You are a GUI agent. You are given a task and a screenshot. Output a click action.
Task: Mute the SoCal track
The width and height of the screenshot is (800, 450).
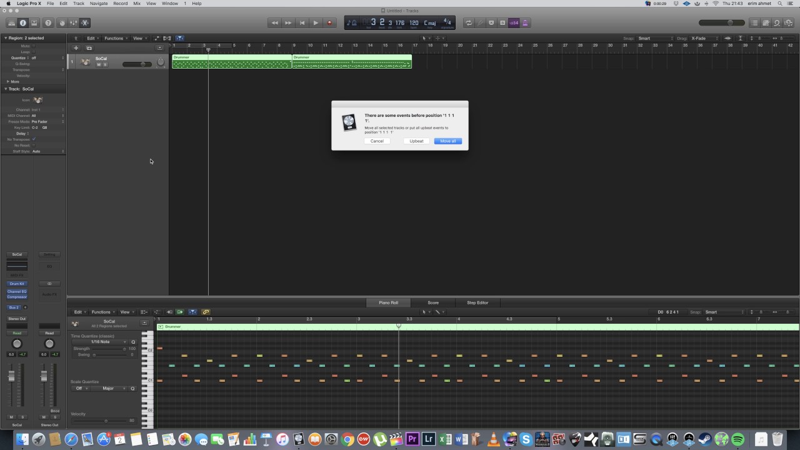click(x=98, y=64)
